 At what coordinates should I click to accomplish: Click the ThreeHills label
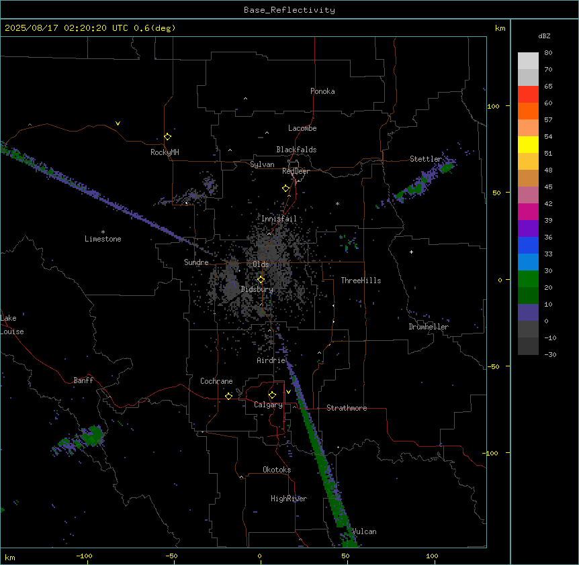[x=361, y=280]
